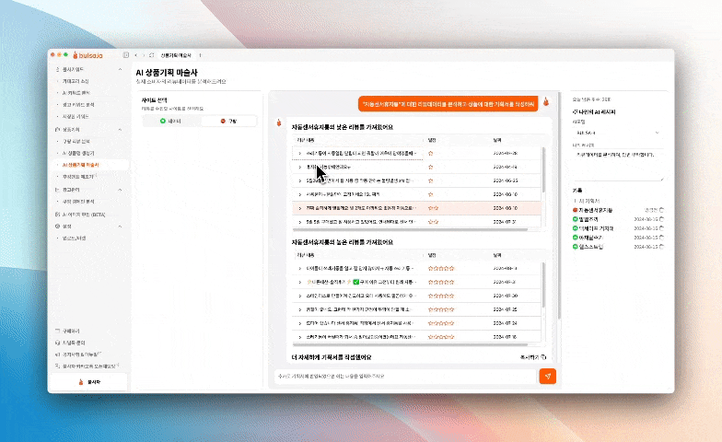Image resolution: width=722 pixels, height=442 pixels.
Task: Focus the message input field at chat bottom
Action: (x=407, y=376)
